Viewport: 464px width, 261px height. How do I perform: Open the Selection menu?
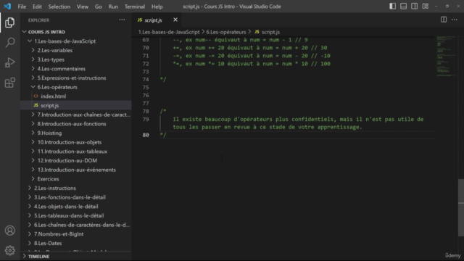59,7
